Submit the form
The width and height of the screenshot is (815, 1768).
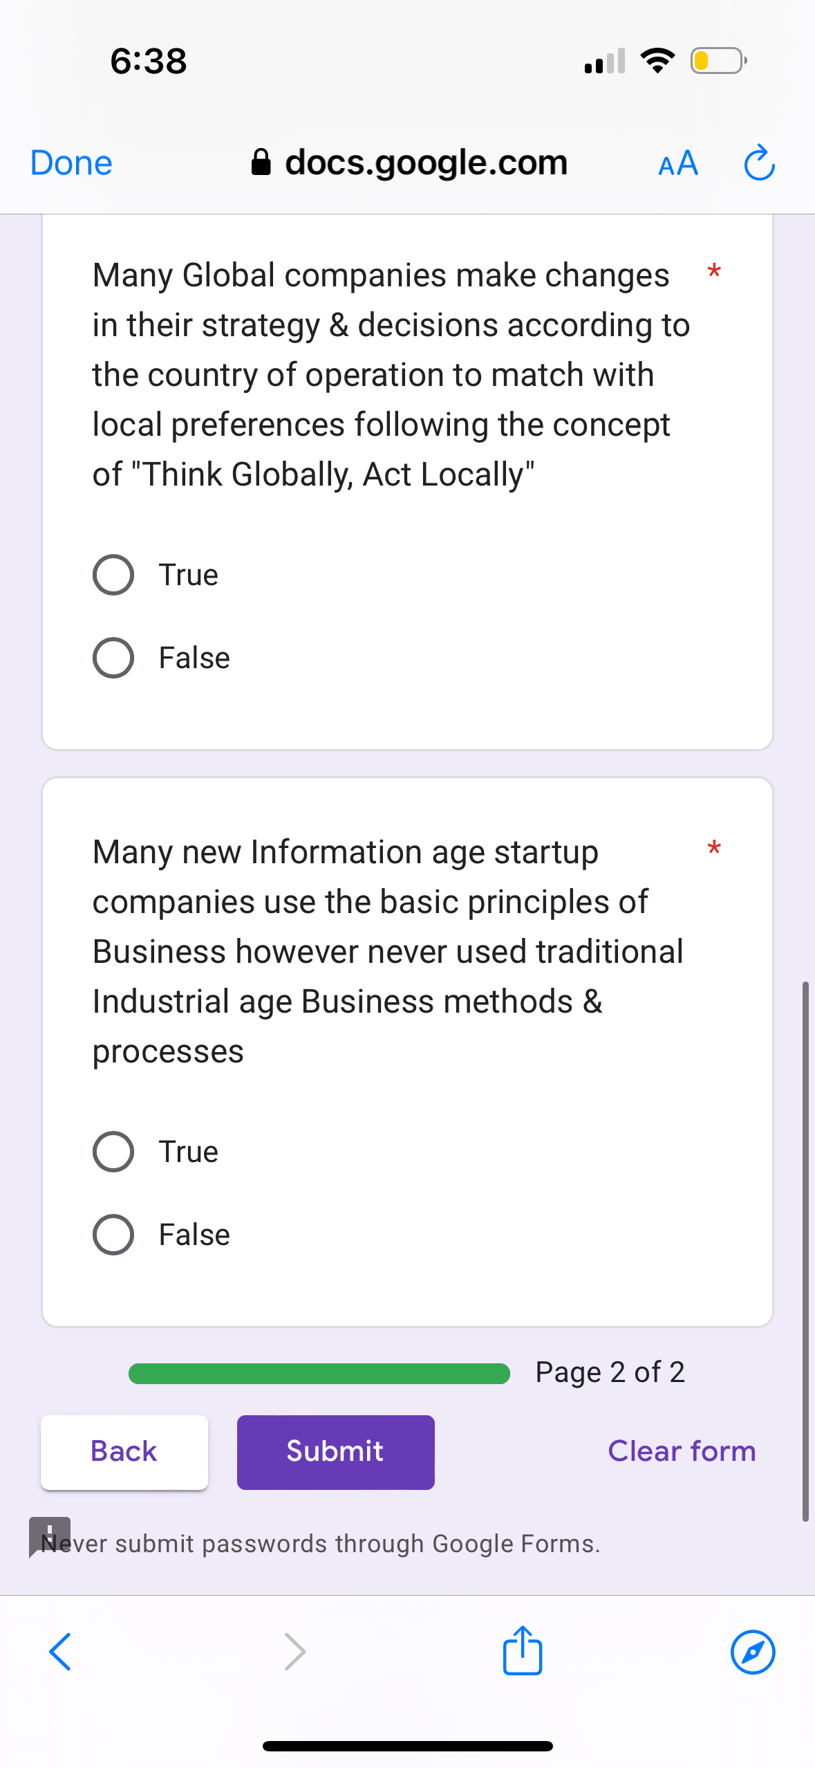[x=335, y=1452]
